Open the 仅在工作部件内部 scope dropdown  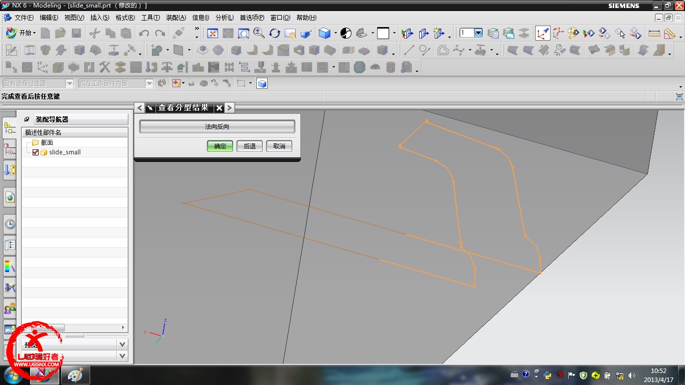tap(116, 84)
